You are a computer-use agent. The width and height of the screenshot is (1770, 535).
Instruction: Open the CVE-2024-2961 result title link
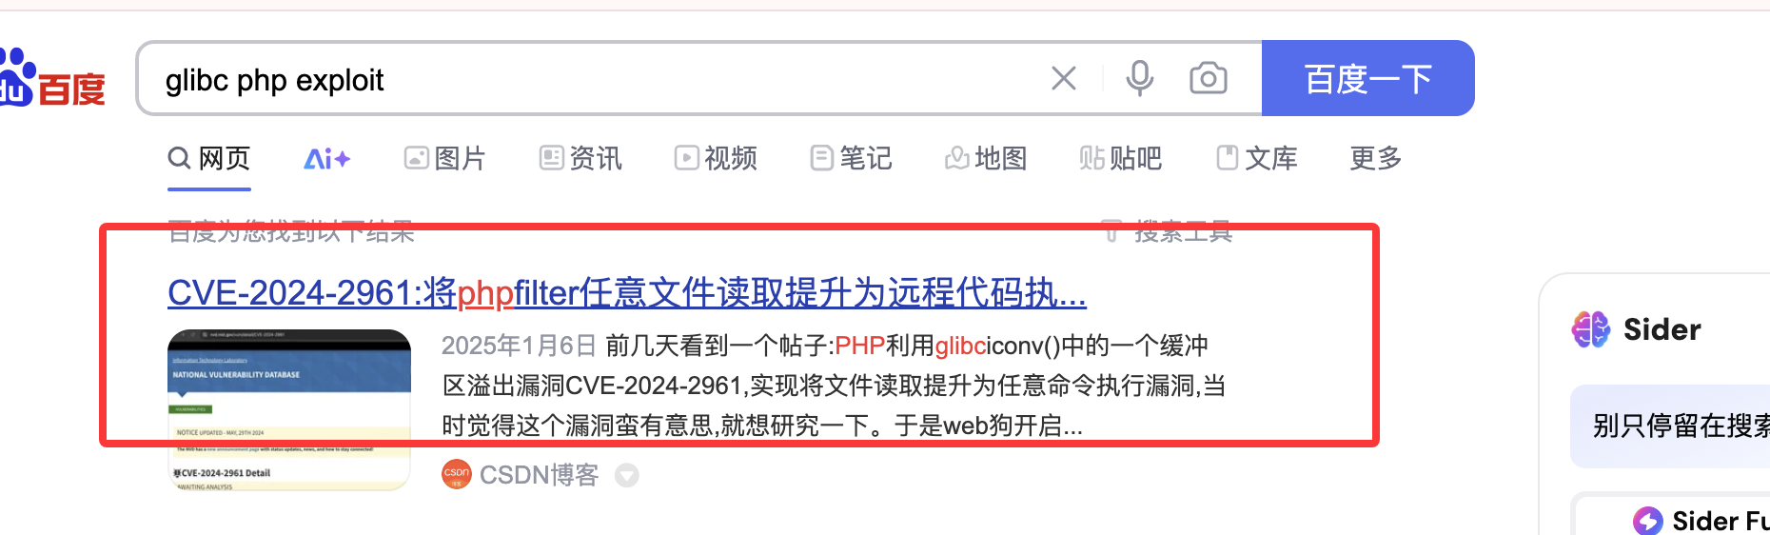tap(627, 293)
